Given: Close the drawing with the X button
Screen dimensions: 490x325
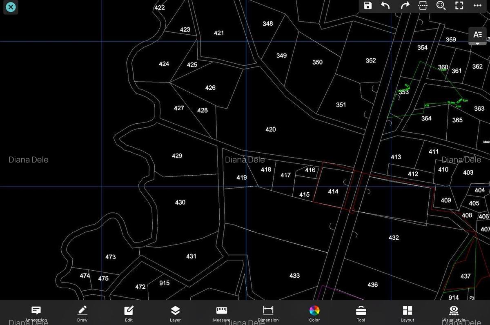Looking at the screenshot, I should pos(11,7).
